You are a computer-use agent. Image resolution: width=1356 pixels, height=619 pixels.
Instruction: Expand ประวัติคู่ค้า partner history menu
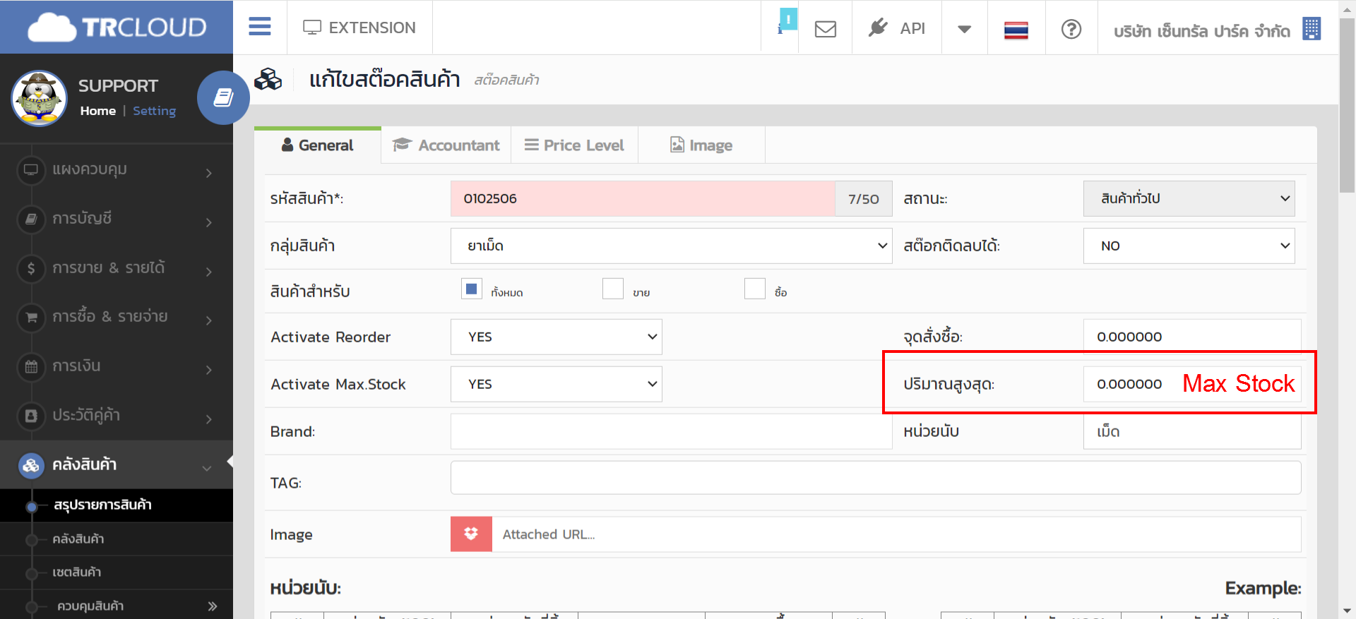117,416
